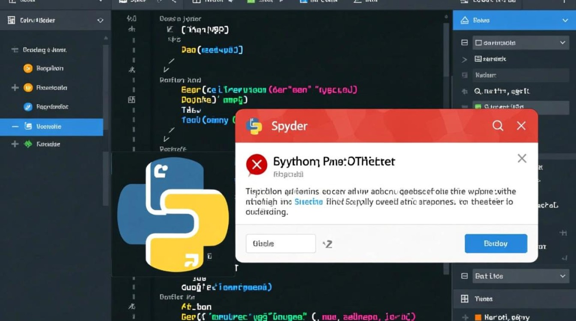Click the file icon in the highlighted blue row
The height and width of the screenshot is (321, 576).
pyautogui.click(x=28, y=126)
